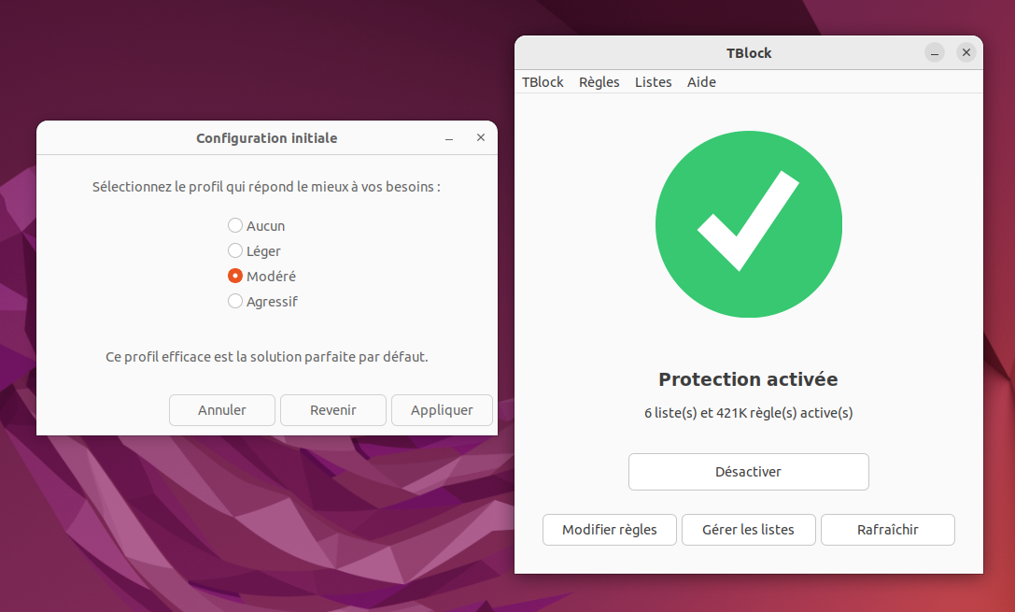
Task: Open the Aide menu
Action: coord(701,82)
